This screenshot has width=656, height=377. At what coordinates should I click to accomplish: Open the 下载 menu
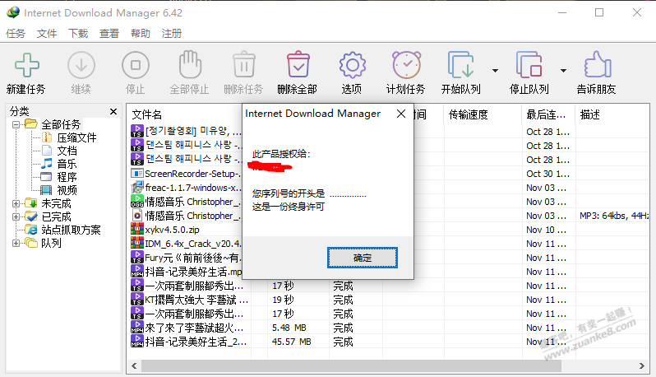coord(78,34)
